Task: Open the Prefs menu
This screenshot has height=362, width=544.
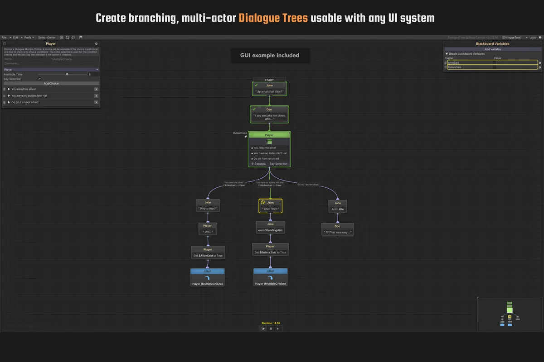Action: 29,38
